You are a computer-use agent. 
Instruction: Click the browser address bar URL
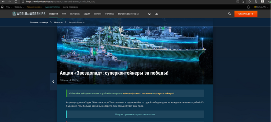point(61,2)
